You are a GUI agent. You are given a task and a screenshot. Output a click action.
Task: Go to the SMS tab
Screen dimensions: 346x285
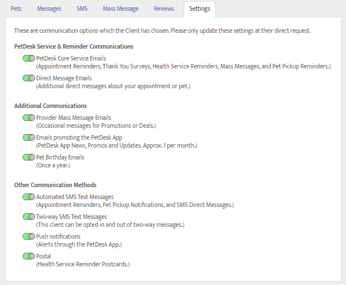click(x=82, y=9)
